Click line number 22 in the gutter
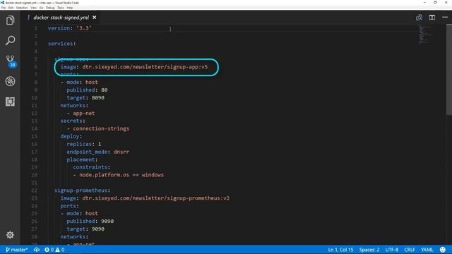 [x=34, y=190]
